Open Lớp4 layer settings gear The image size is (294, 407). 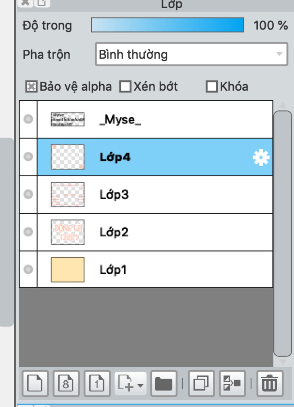[x=261, y=157]
